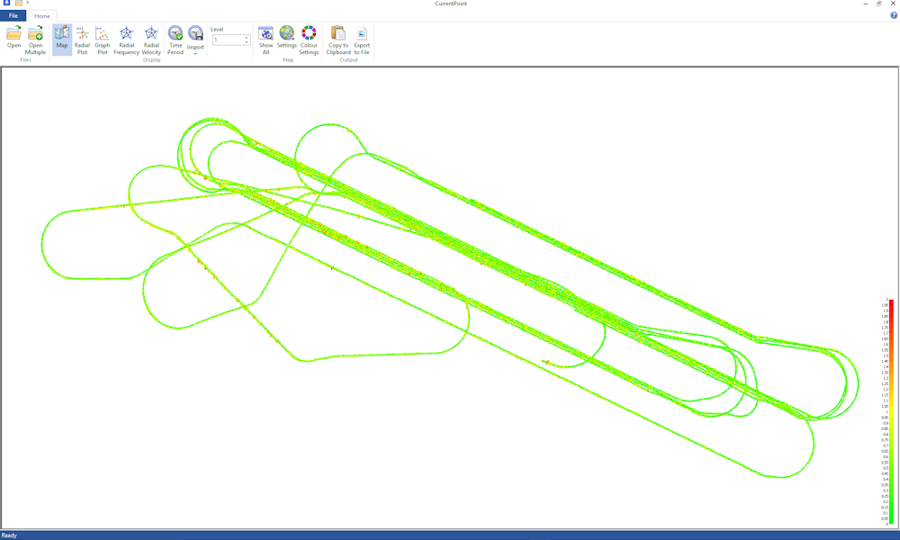Open a data file
The height and width of the screenshot is (540, 900).
coord(14,39)
